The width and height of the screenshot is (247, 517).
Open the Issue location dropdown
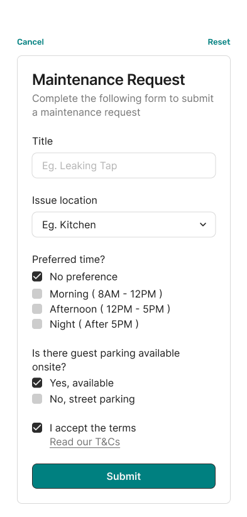click(124, 225)
